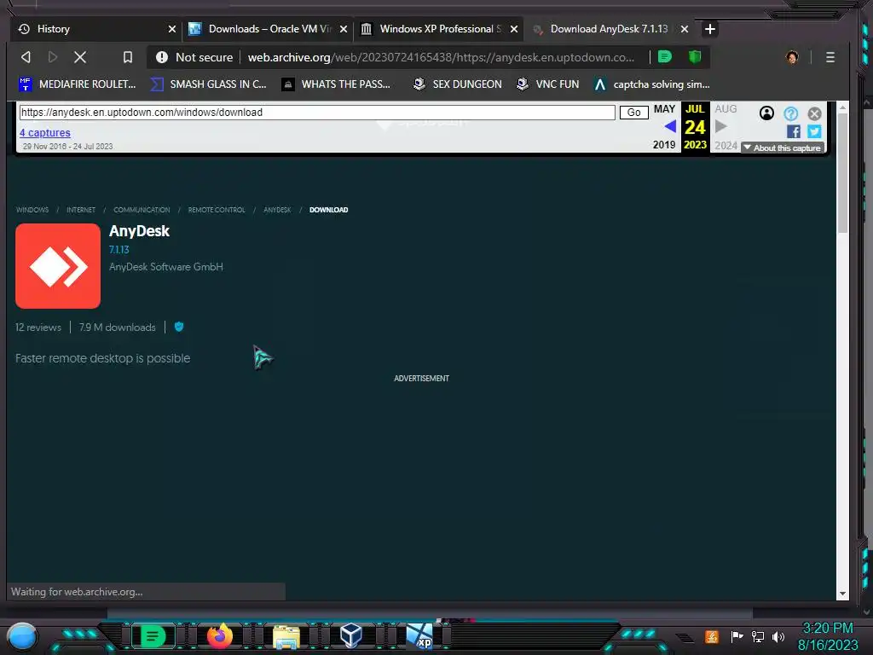Share capture on Facebook
This screenshot has width=873, height=655.
pos(794,131)
